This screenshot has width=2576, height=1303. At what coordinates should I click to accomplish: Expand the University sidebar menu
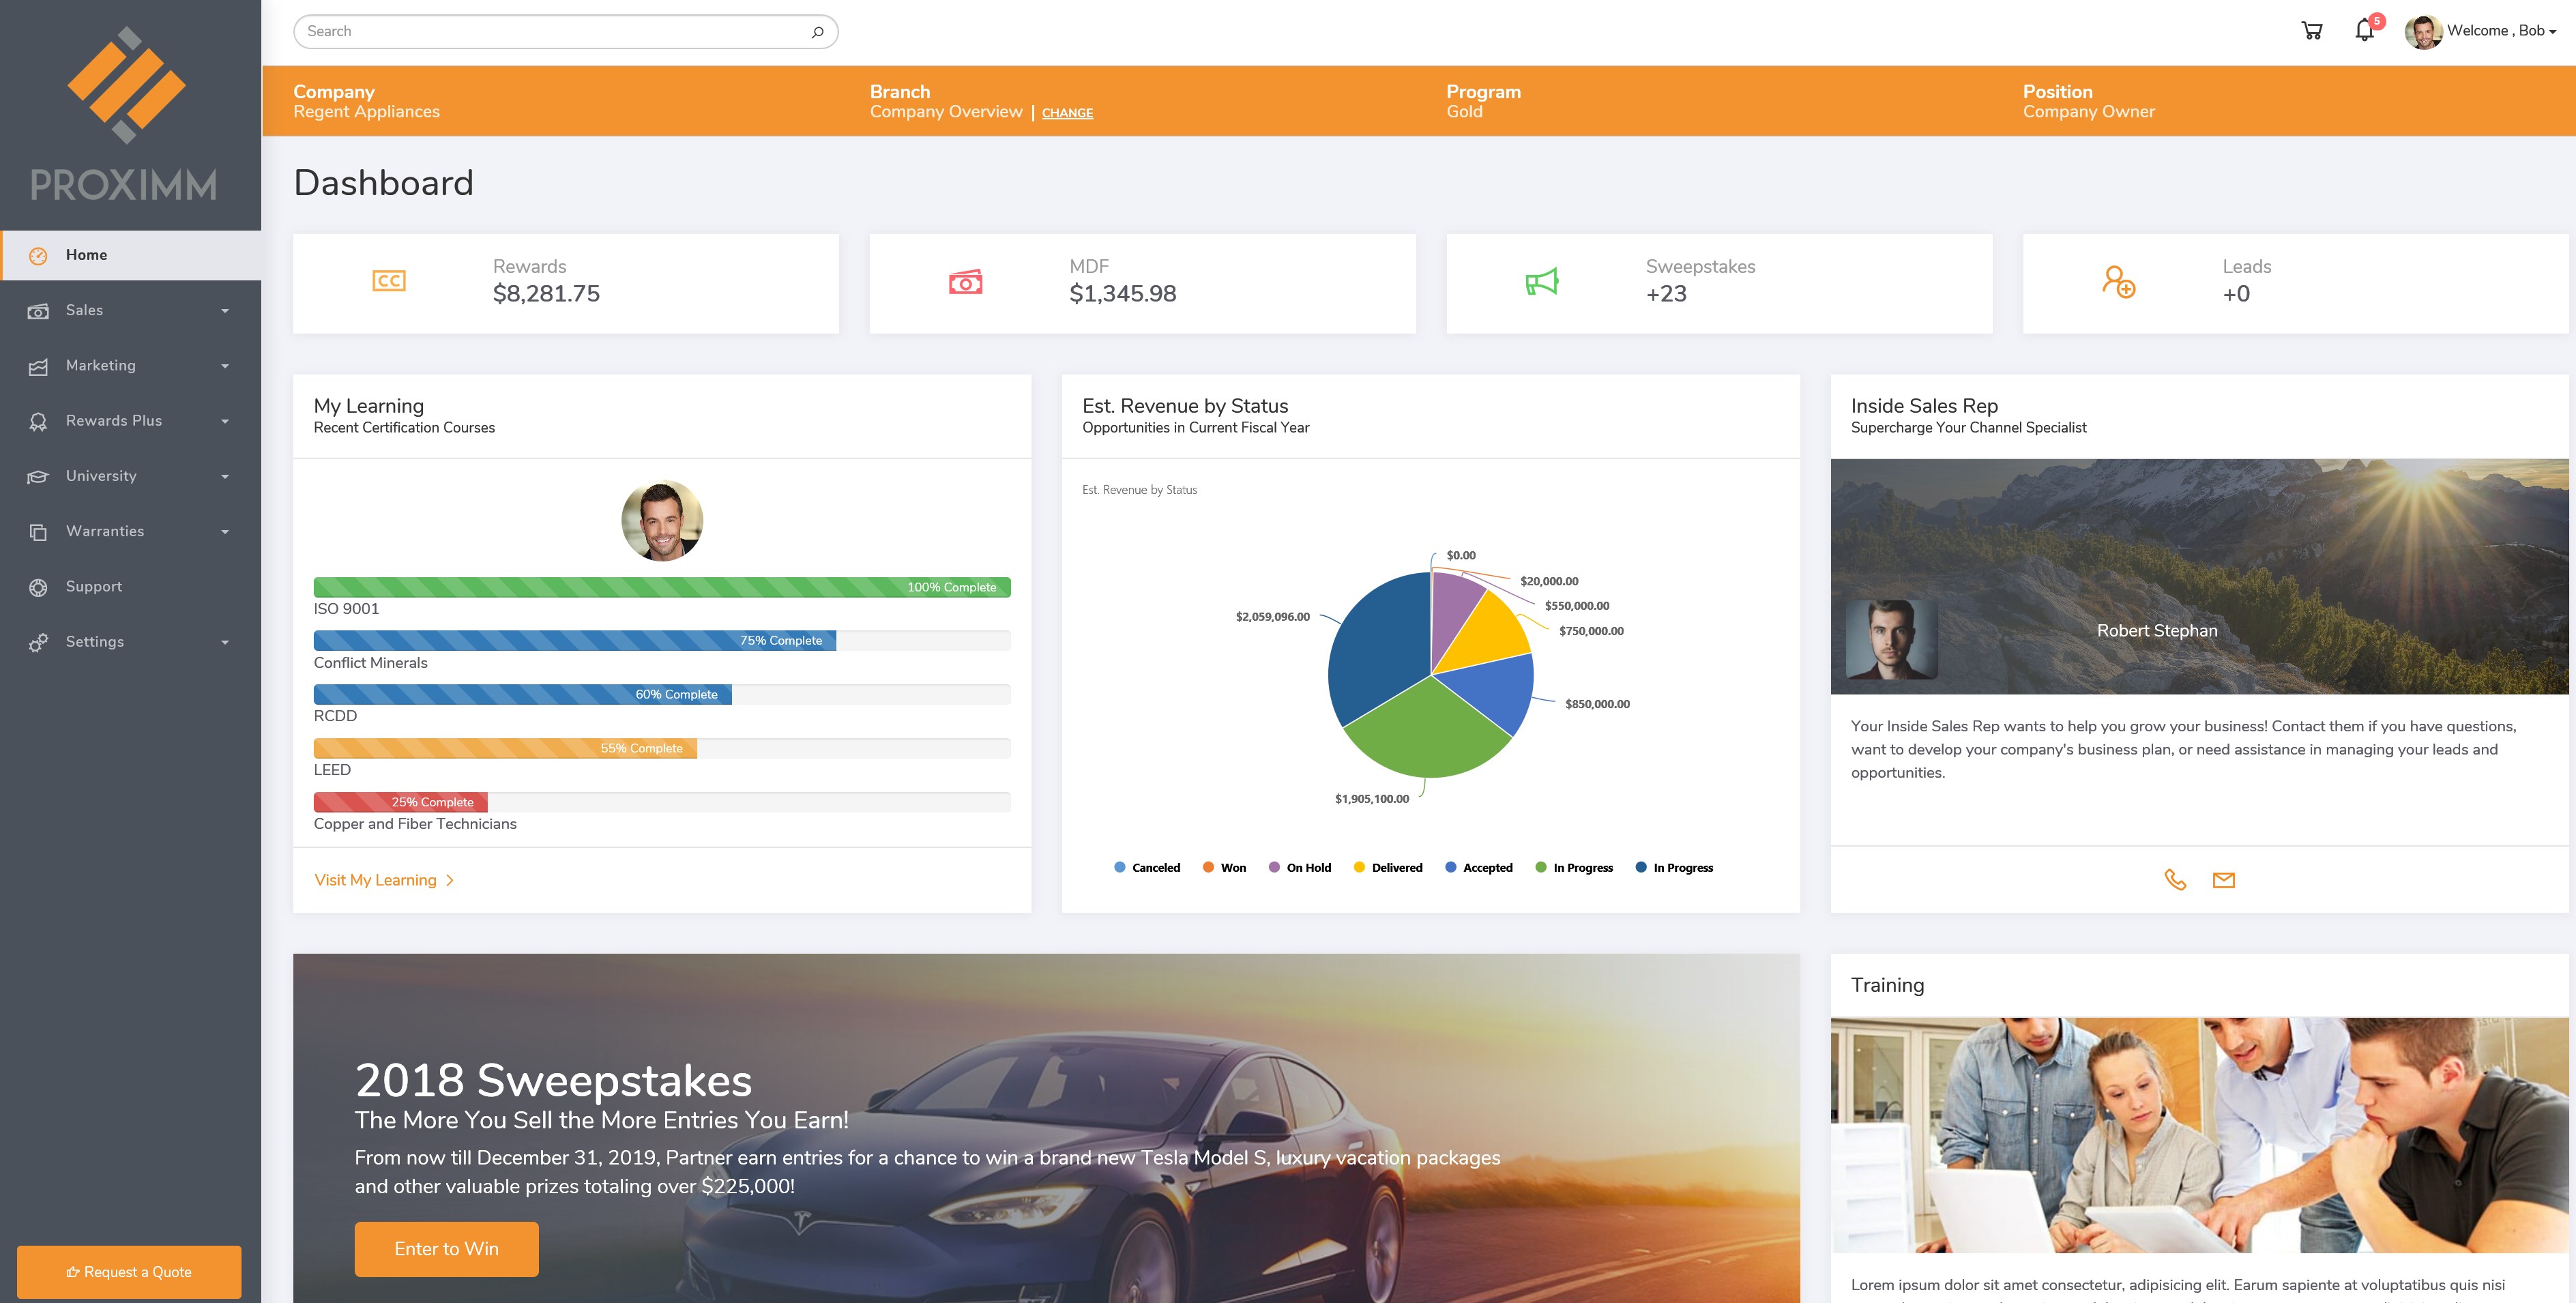coord(130,476)
